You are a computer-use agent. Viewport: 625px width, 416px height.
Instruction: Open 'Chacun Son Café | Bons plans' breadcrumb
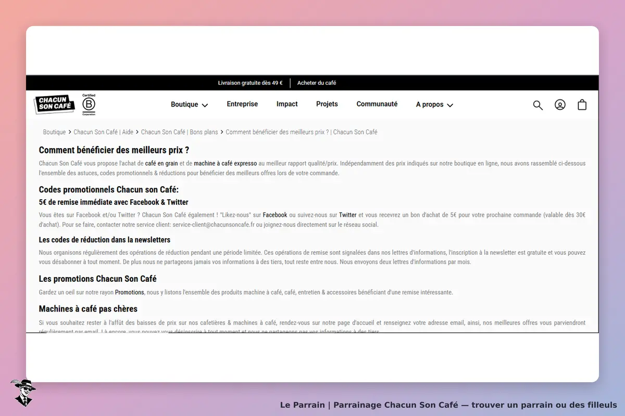point(180,132)
